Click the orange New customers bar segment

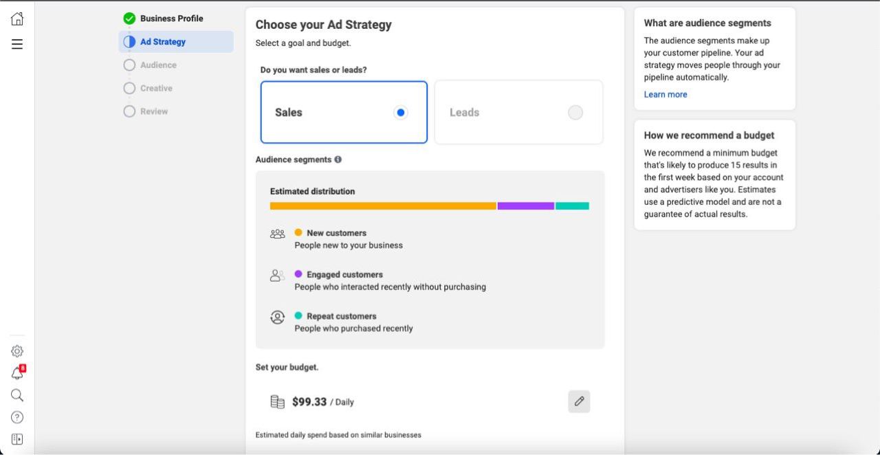coord(383,206)
